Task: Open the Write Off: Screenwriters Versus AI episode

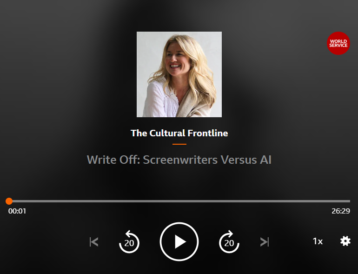Action: click(x=179, y=160)
